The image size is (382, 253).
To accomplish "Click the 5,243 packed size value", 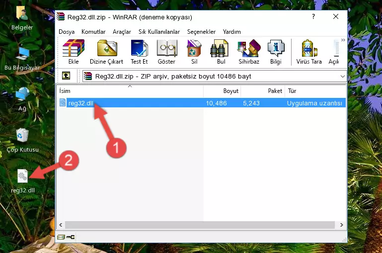I will click(251, 103).
